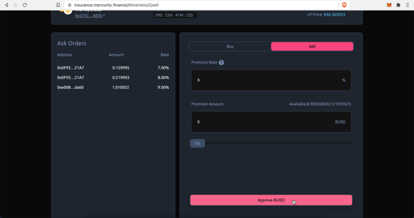
Task: Click the 9.00% rate value
Action: tap(163, 87)
